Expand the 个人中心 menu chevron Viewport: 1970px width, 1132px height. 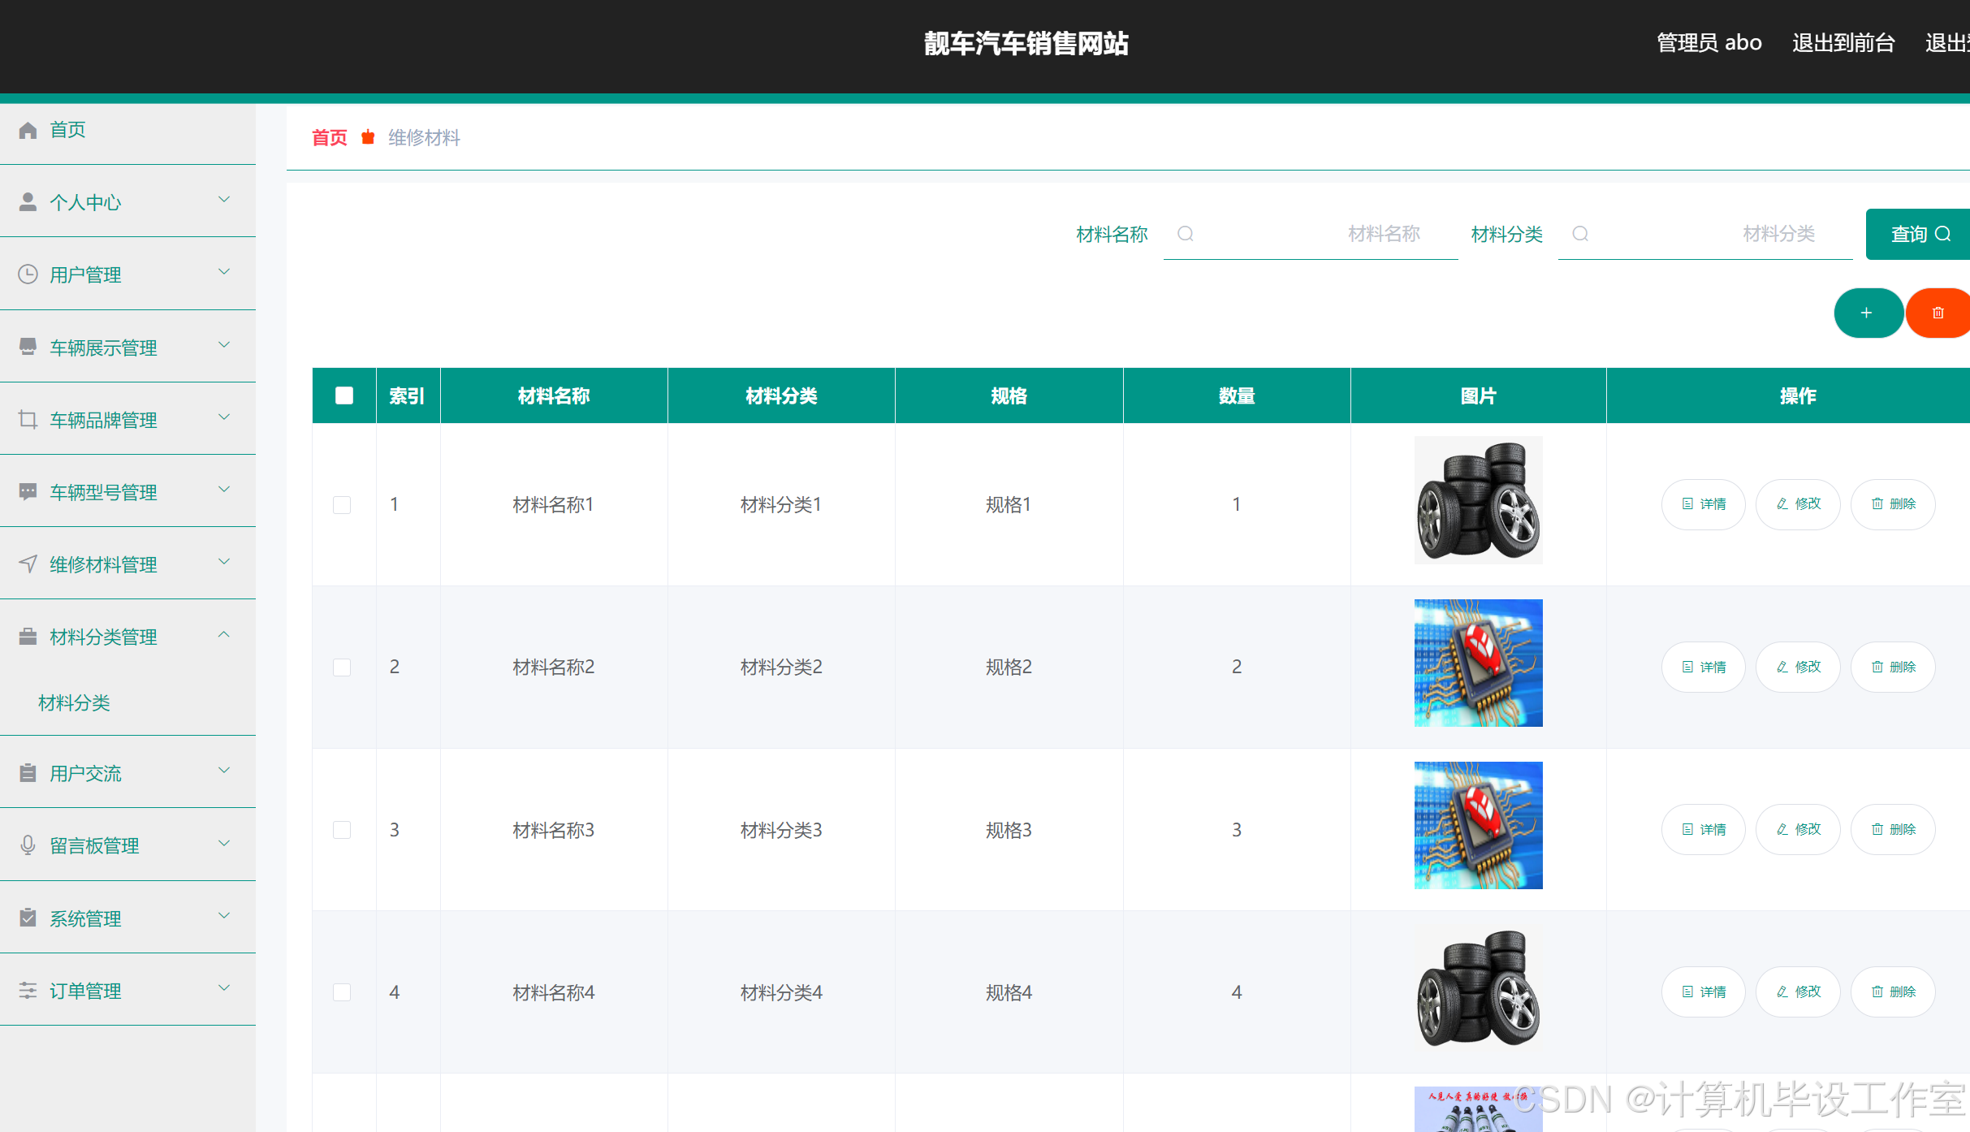coord(224,200)
